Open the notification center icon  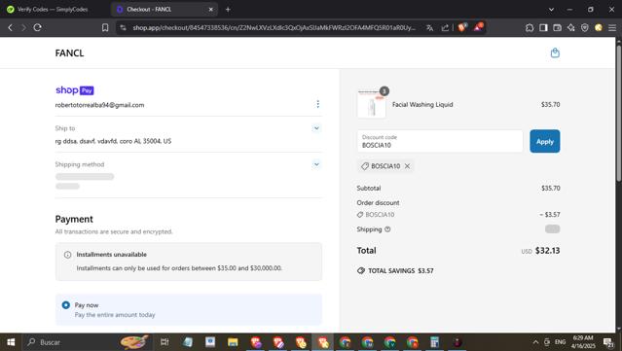608,342
